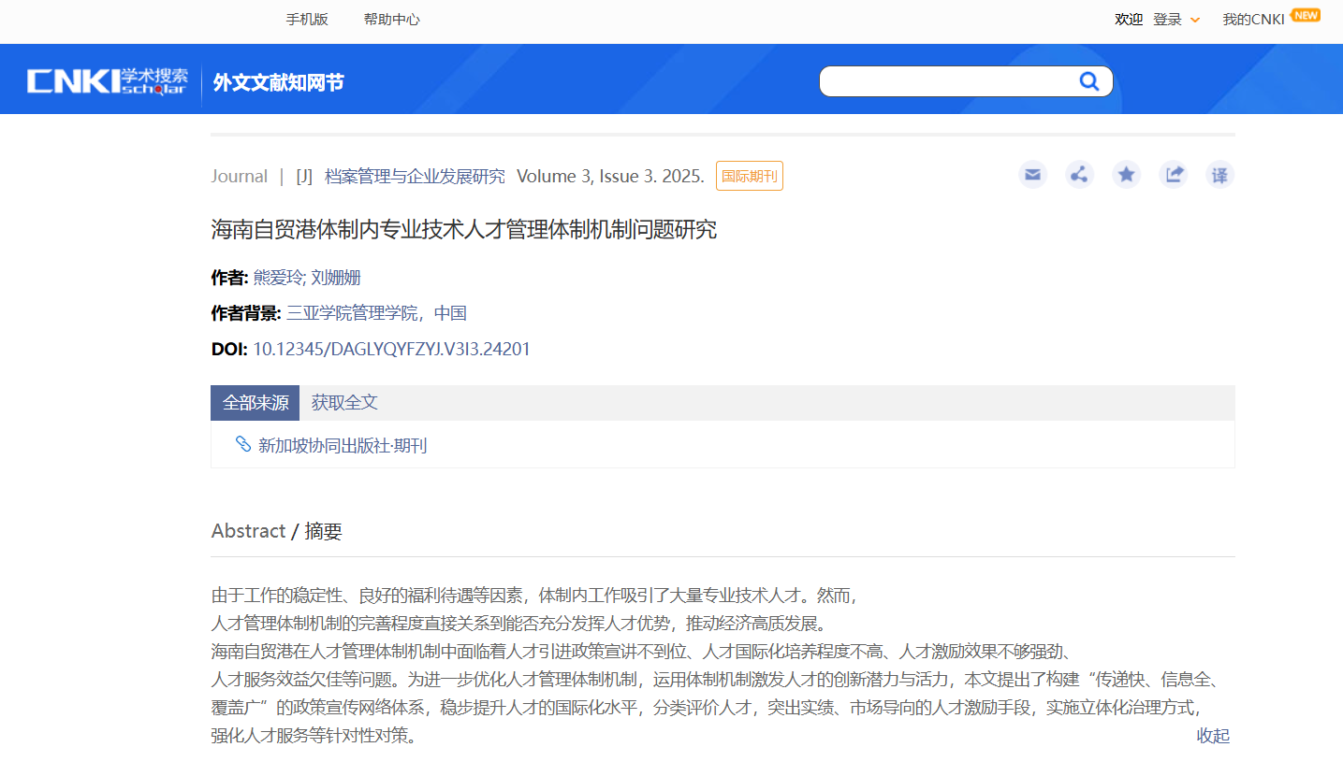Click the export arrow icon
The height and width of the screenshot is (776, 1343).
click(1173, 175)
